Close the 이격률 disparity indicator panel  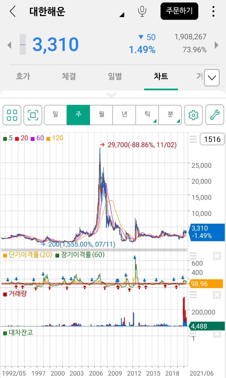pyautogui.click(x=217, y=256)
